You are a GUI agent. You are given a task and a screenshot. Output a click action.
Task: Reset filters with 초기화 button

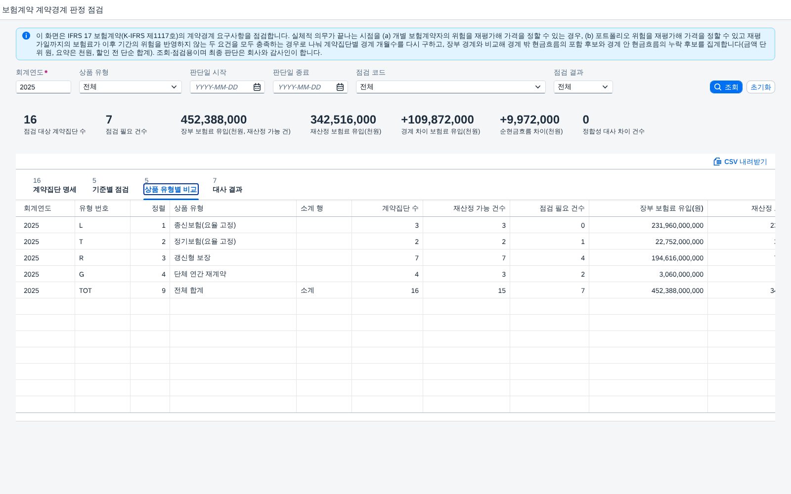(x=760, y=87)
